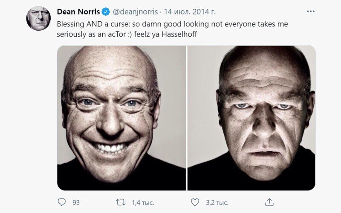Click the retweet count 1,4 тыс.
Screen dimensions: 341x213
click(x=143, y=202)
